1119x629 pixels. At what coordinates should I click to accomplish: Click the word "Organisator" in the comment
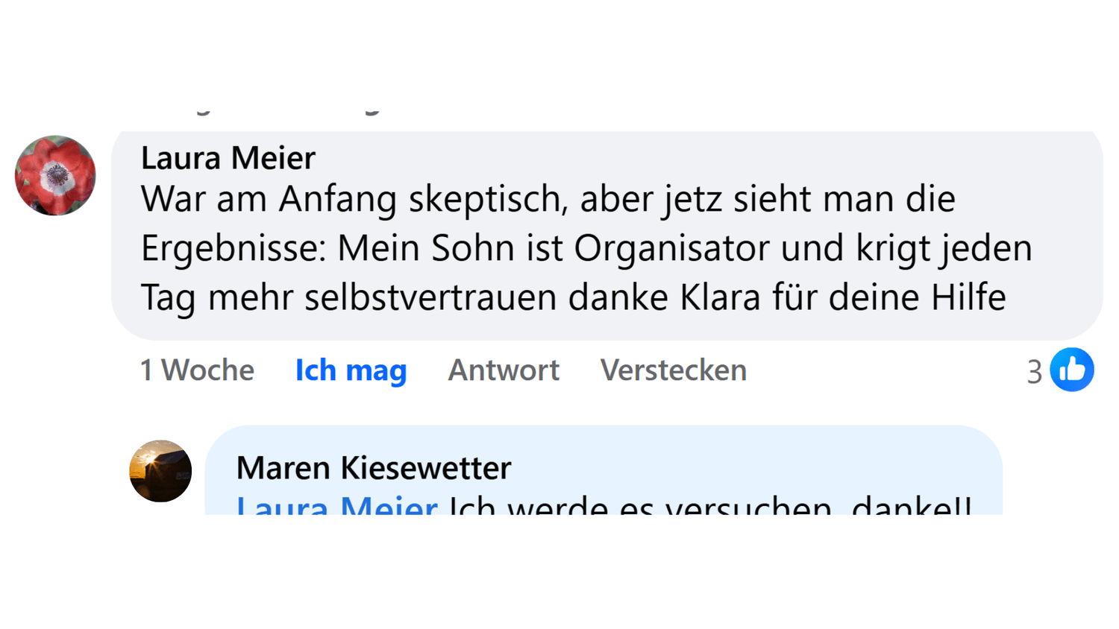(671, 248)
